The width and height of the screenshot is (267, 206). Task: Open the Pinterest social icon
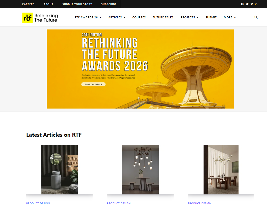[252, 4]
